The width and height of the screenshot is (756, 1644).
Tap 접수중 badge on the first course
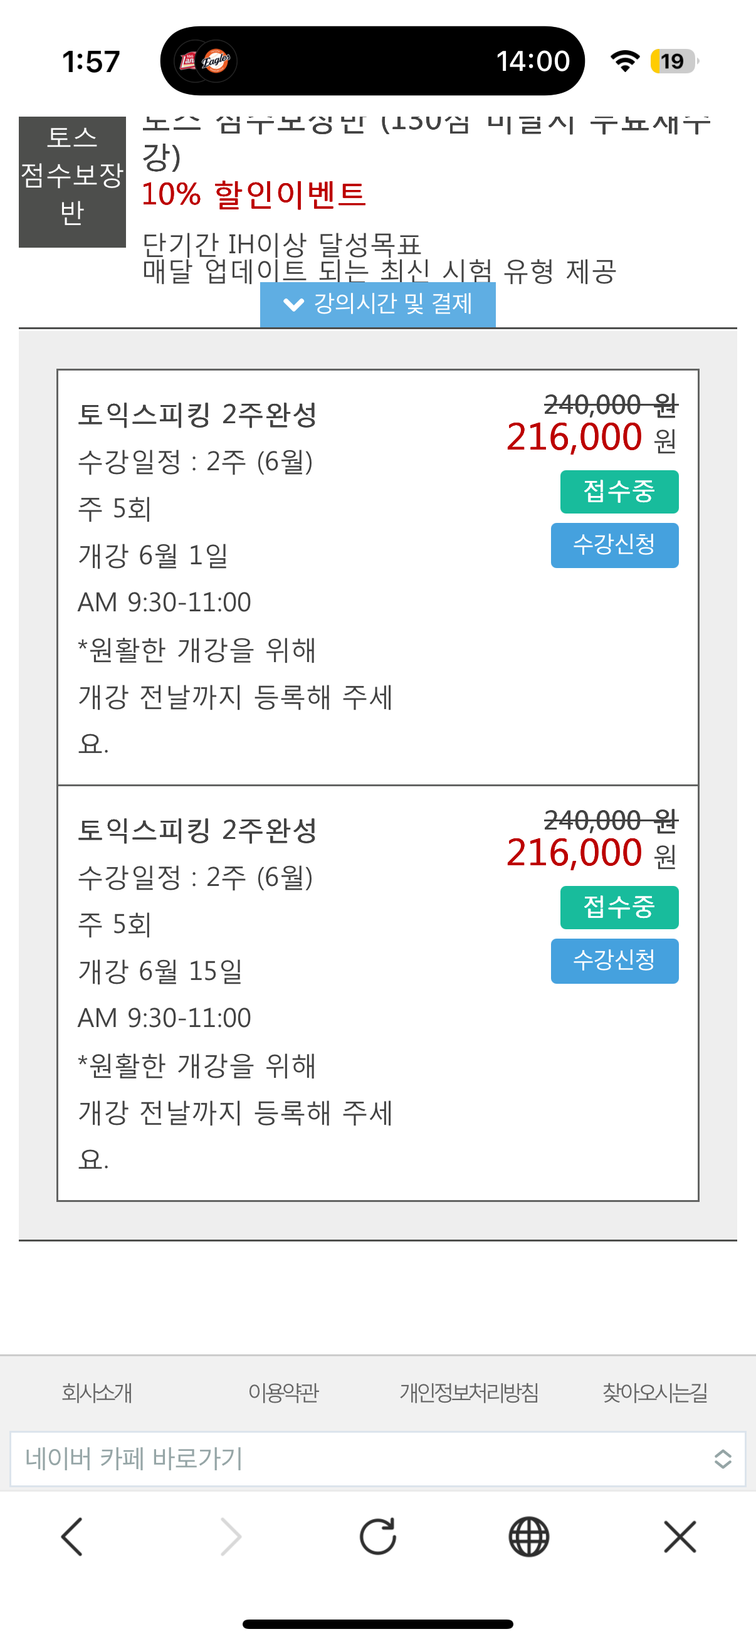click(x=619, y=492)
